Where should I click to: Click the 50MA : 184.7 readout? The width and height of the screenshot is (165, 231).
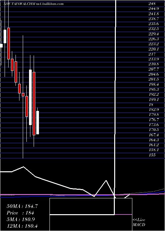click(22, 206)
